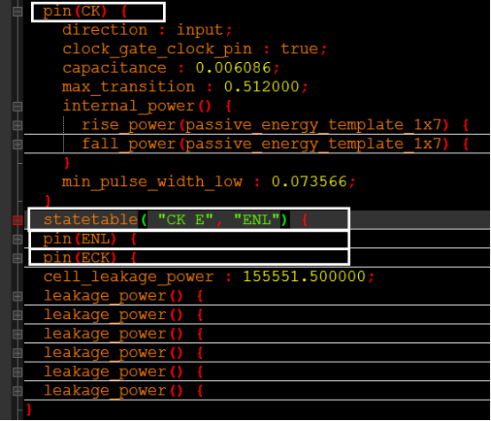491x421 pixels.
Task: Expand the fall_power fold marker
Action: click(x=18, y=144)
